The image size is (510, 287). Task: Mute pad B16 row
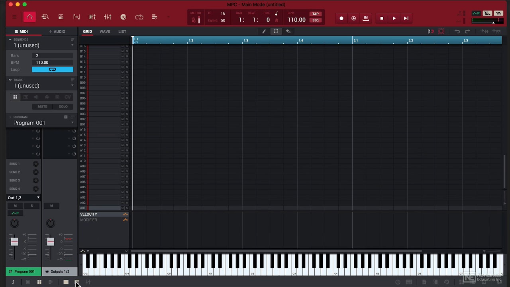tap(122, 46)
